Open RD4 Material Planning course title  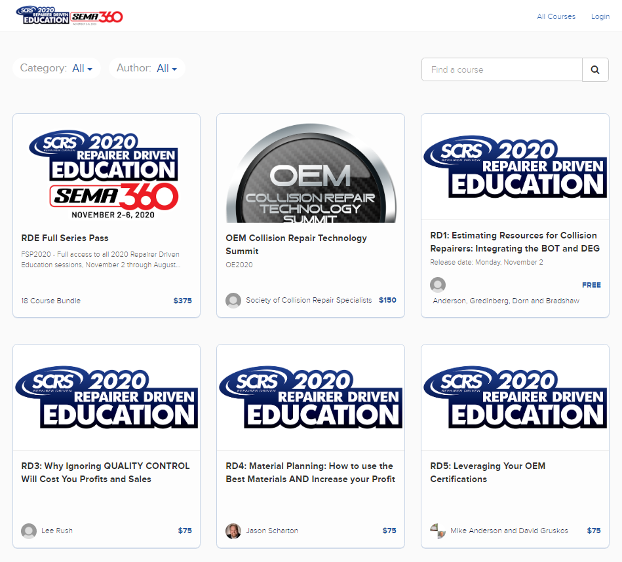click(x=310, y=472)
